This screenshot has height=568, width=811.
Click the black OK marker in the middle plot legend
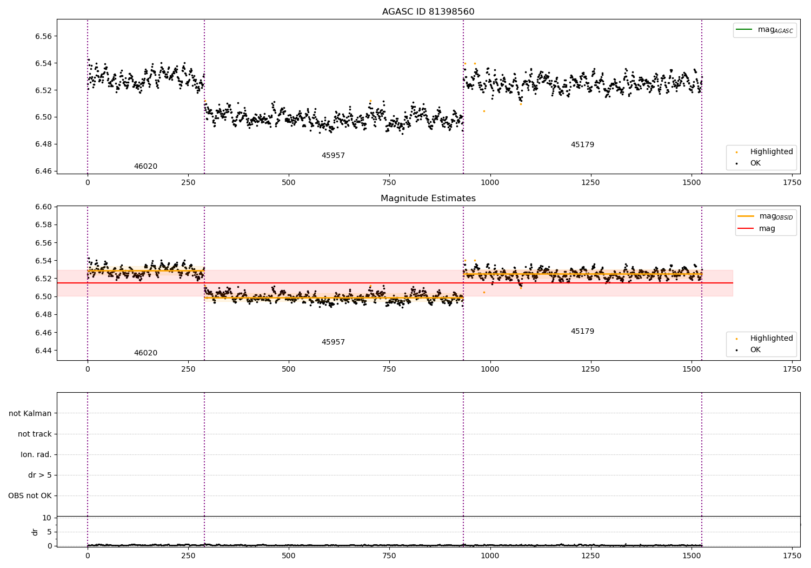pyautogui.click(x=736, y=351)
